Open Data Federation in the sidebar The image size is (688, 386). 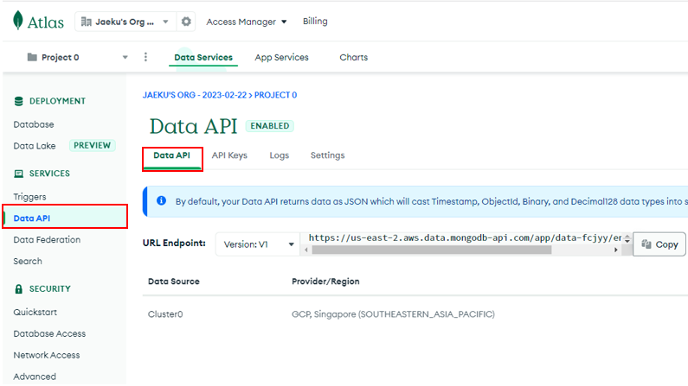tap(47, 240)
